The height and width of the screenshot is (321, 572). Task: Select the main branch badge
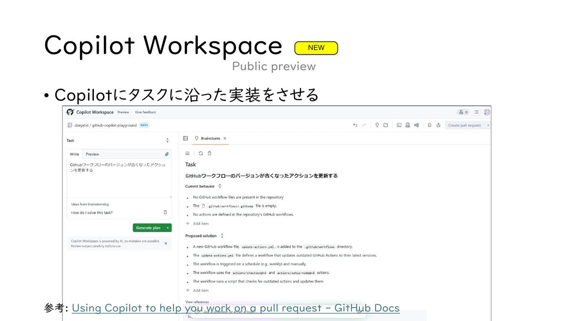[144, 125]
